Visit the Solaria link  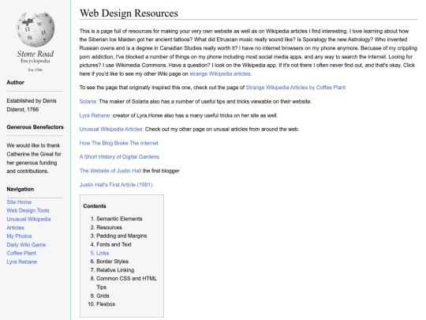point(88,101)
